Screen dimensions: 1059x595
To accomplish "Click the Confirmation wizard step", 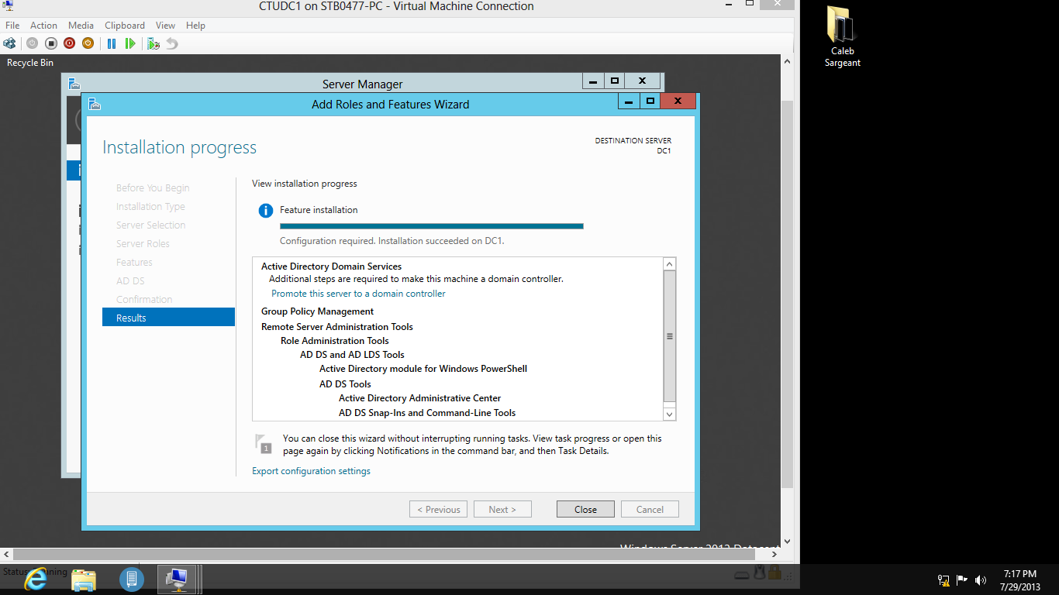I will pyautogui.click(x=144, y=300).
